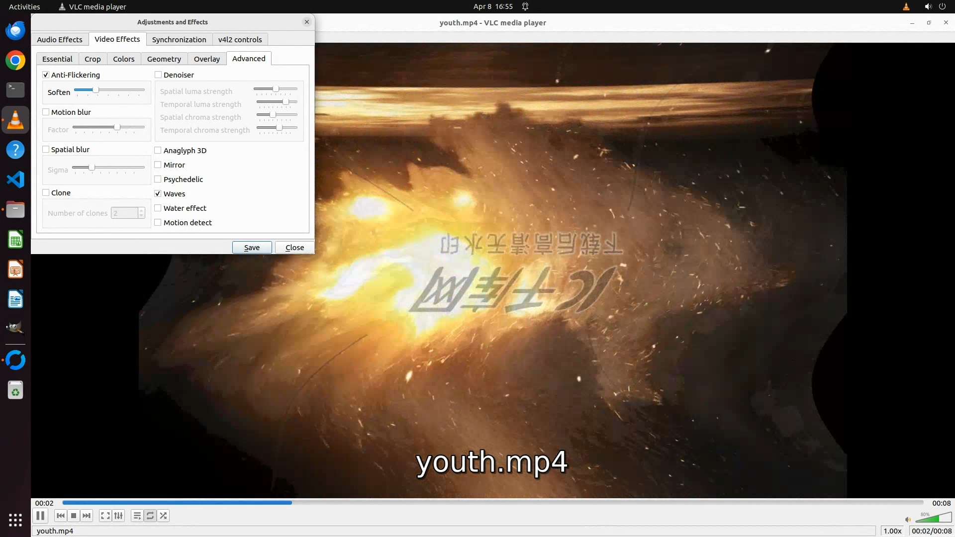Enable Water effect filter

pyautogui.click(x=158, y=208)
